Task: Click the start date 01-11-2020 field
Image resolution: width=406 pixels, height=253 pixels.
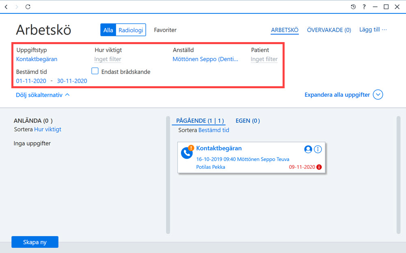Action: click(x=31, y=81)
